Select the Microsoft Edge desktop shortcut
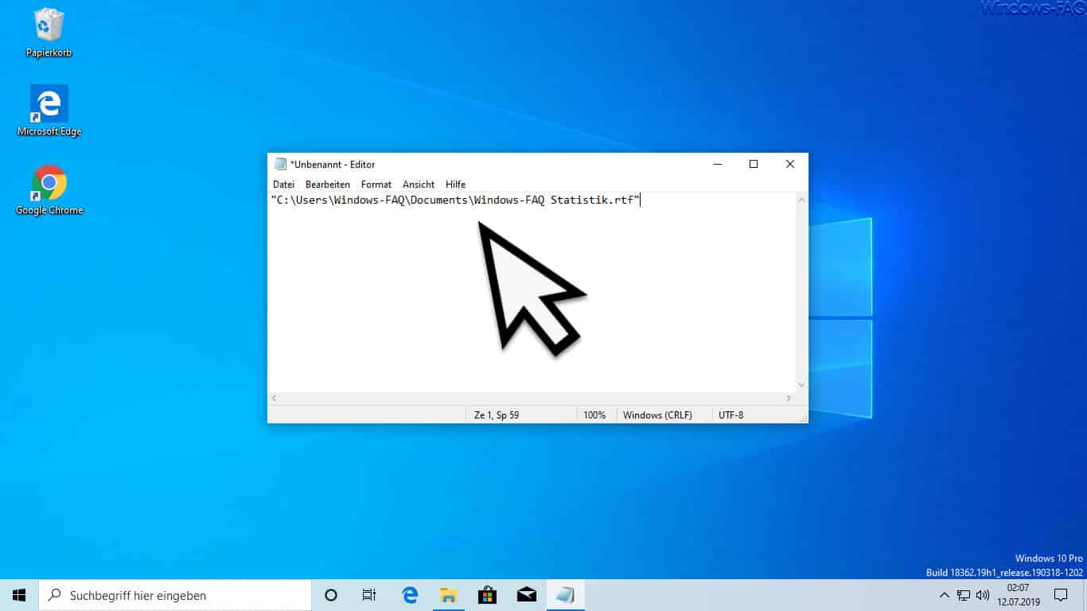Viewport: 1087px width, 611px height. pyautogui.click(x=49, y=111)
